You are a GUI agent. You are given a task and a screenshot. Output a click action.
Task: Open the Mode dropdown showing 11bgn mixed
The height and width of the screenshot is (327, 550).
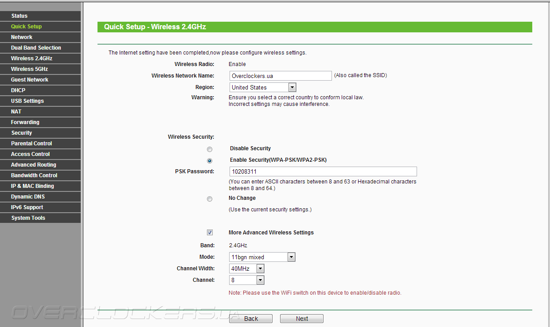(262, 257)
